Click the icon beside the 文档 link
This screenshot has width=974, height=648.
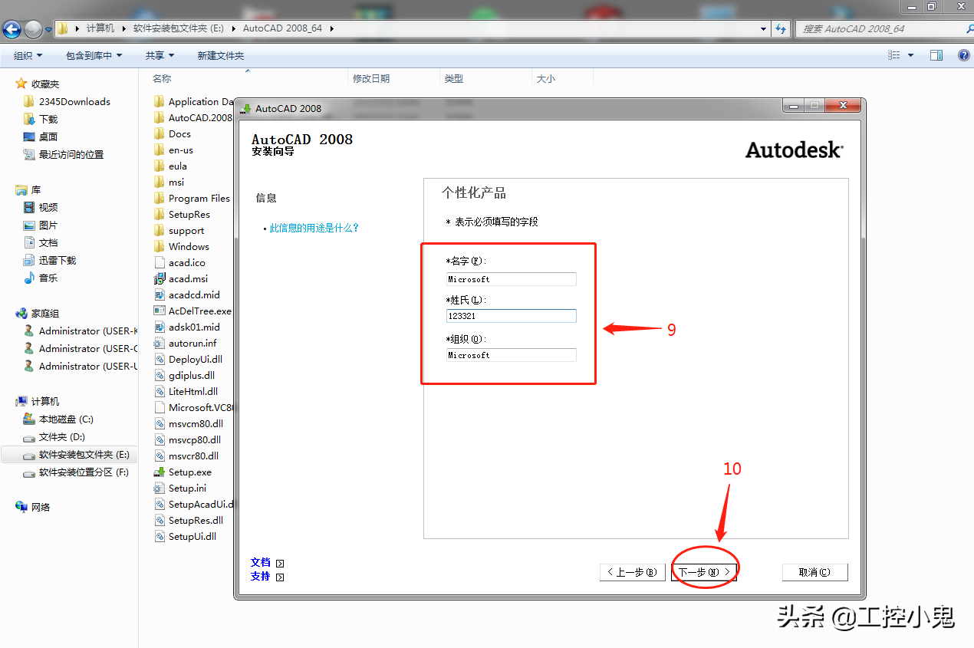[280, 563]
